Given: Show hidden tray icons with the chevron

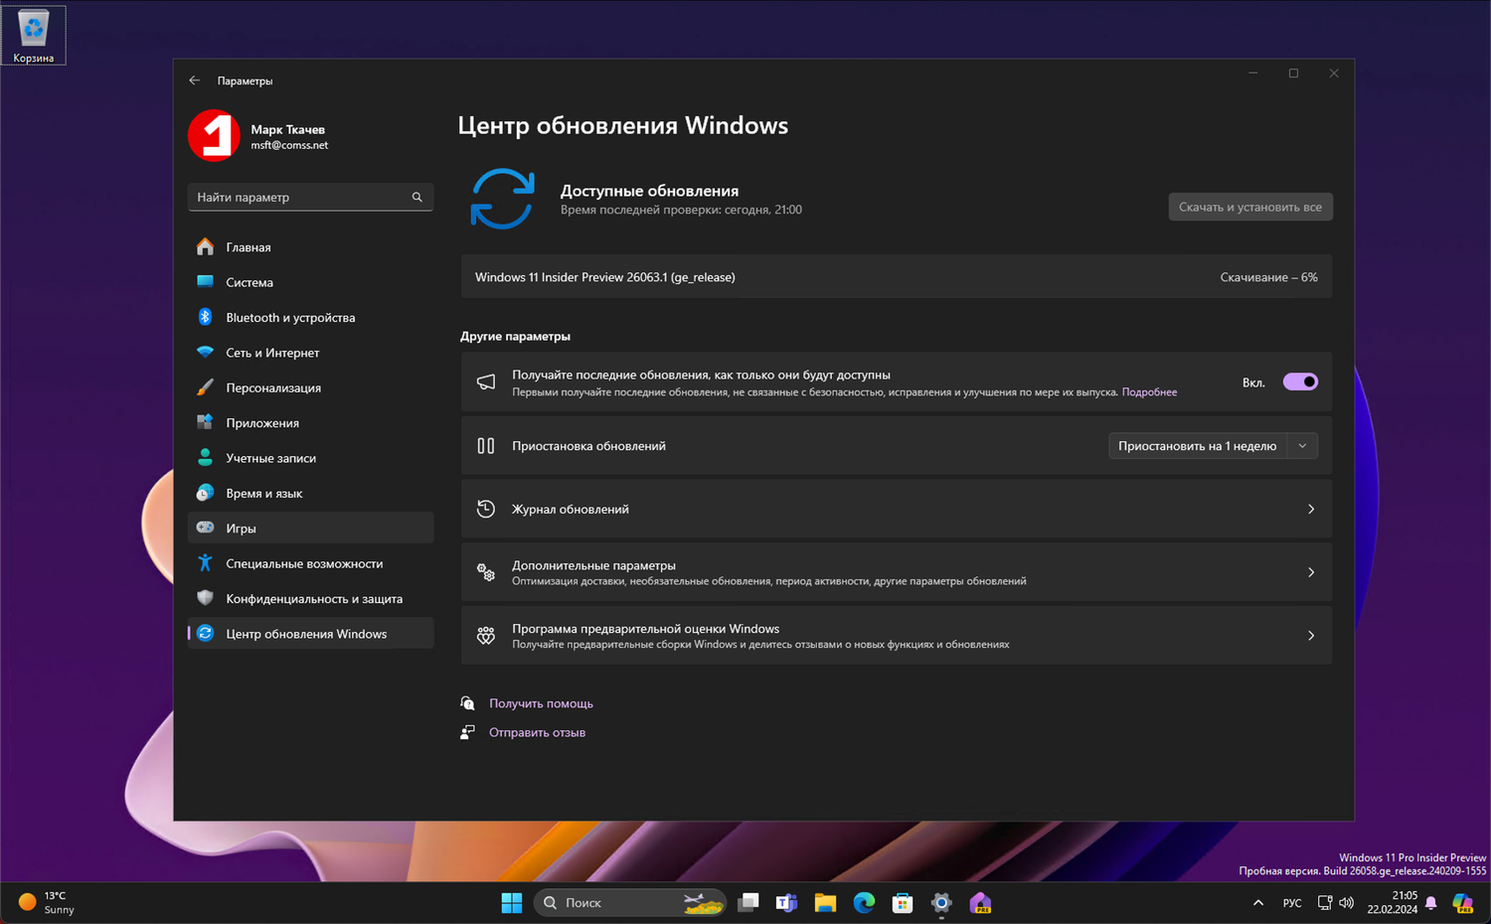Looking at the screenshot, I should (1257, 903).
